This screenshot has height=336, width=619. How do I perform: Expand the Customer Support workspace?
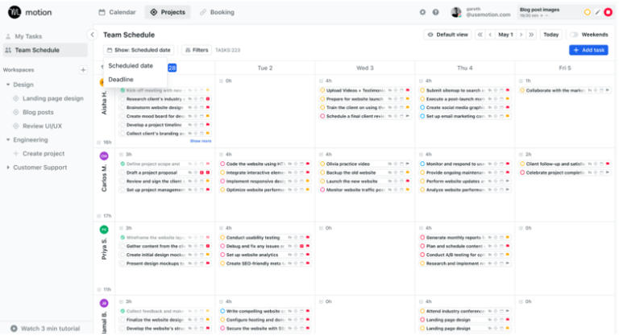click(8, 168)
